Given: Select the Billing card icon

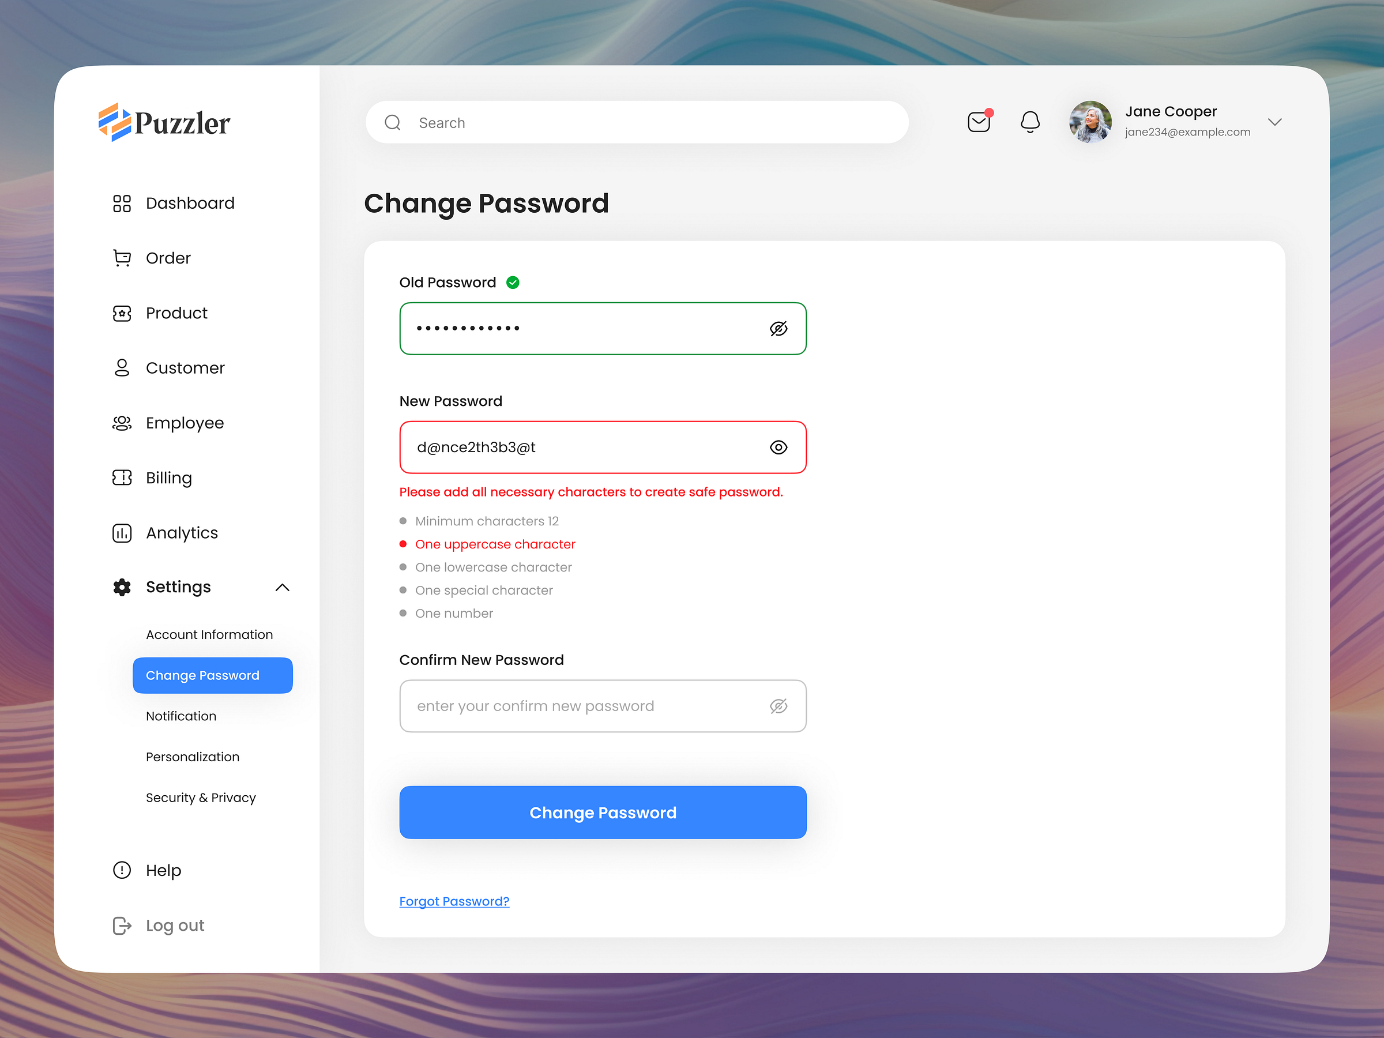Looking at the screenshot, I should tap(122, 477).
